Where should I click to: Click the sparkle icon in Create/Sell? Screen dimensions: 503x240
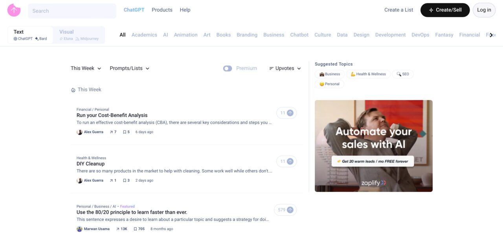[x=431, y=10]
